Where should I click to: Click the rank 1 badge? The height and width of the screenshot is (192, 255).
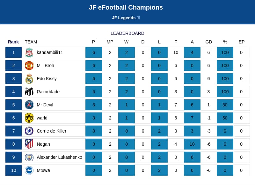pos(13,52)
